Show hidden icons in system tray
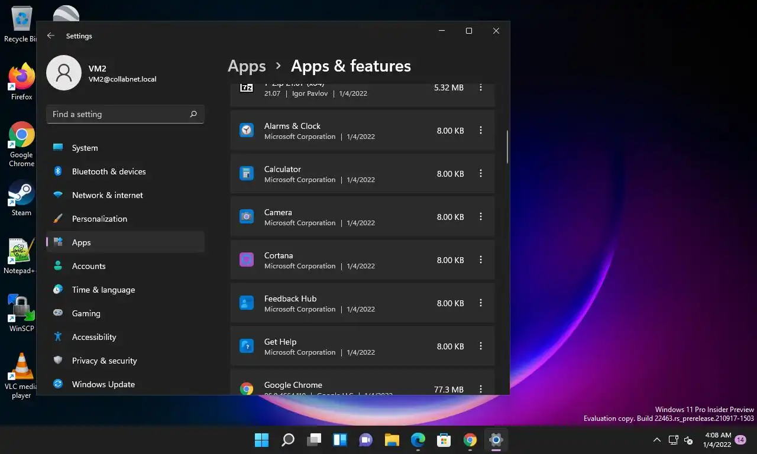The width and height of the screenshot is (757, 454). tap(657, 440)
